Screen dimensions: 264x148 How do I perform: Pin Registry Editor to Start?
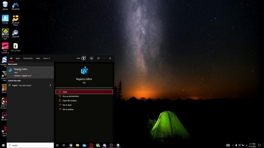84,105
